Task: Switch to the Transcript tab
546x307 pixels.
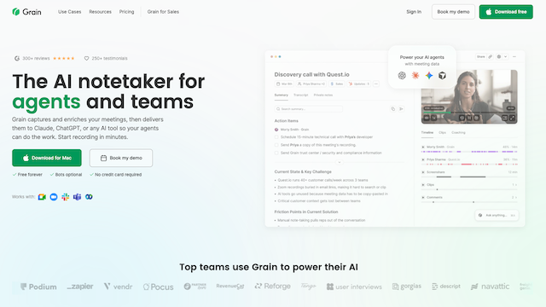Action: (x=301, y=95)
